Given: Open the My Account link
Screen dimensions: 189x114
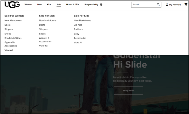Looking at the screenshot, I should 175,5.
